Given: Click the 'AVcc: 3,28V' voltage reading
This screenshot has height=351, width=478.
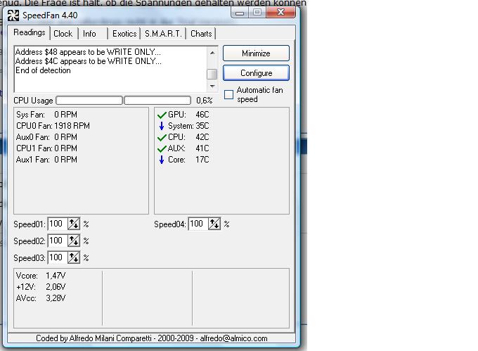Looking at the screenshot, I should [41, 298].
